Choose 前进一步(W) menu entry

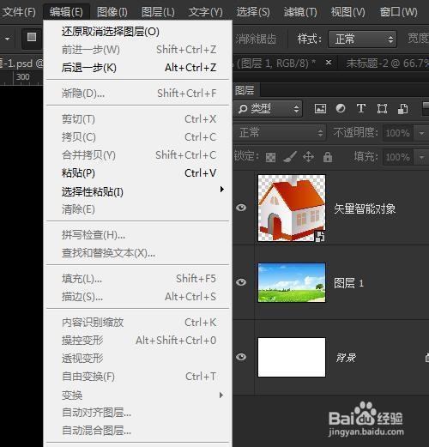pos(138,50)
